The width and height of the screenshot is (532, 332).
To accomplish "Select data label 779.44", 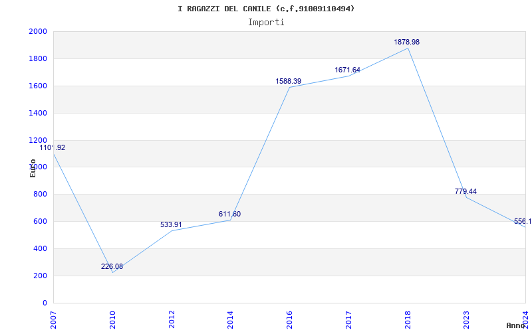I will (x=465, y=191).
